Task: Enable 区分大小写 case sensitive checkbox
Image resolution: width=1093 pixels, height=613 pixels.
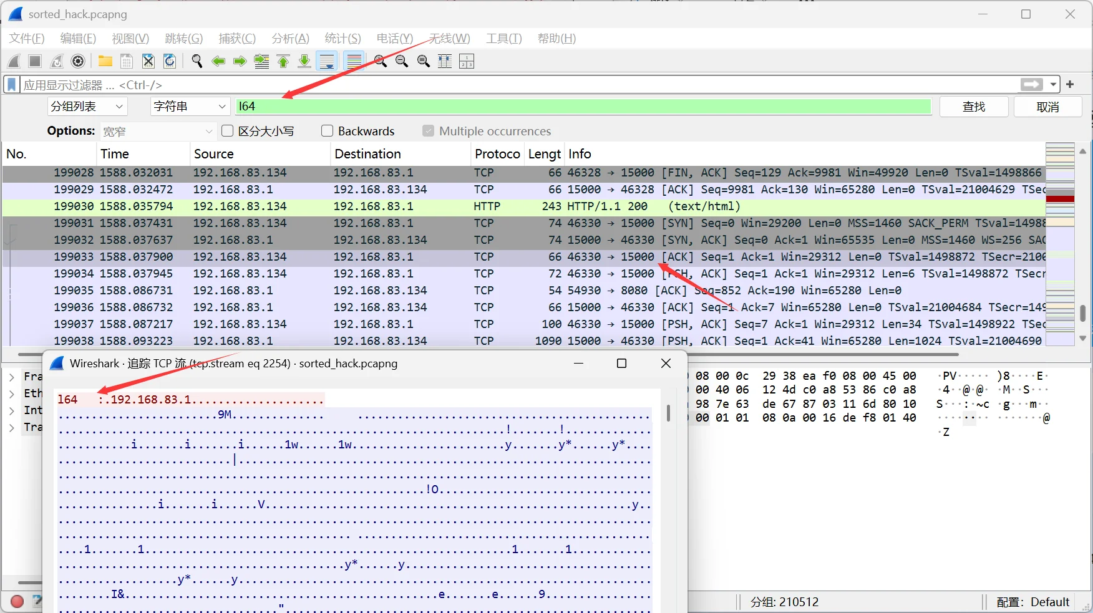Action: tap(227, 131)
